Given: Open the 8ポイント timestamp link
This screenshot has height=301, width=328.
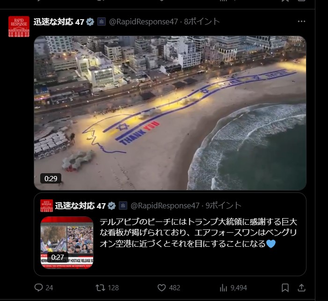Looking at the screenshot, I should [x=202, y=22].
